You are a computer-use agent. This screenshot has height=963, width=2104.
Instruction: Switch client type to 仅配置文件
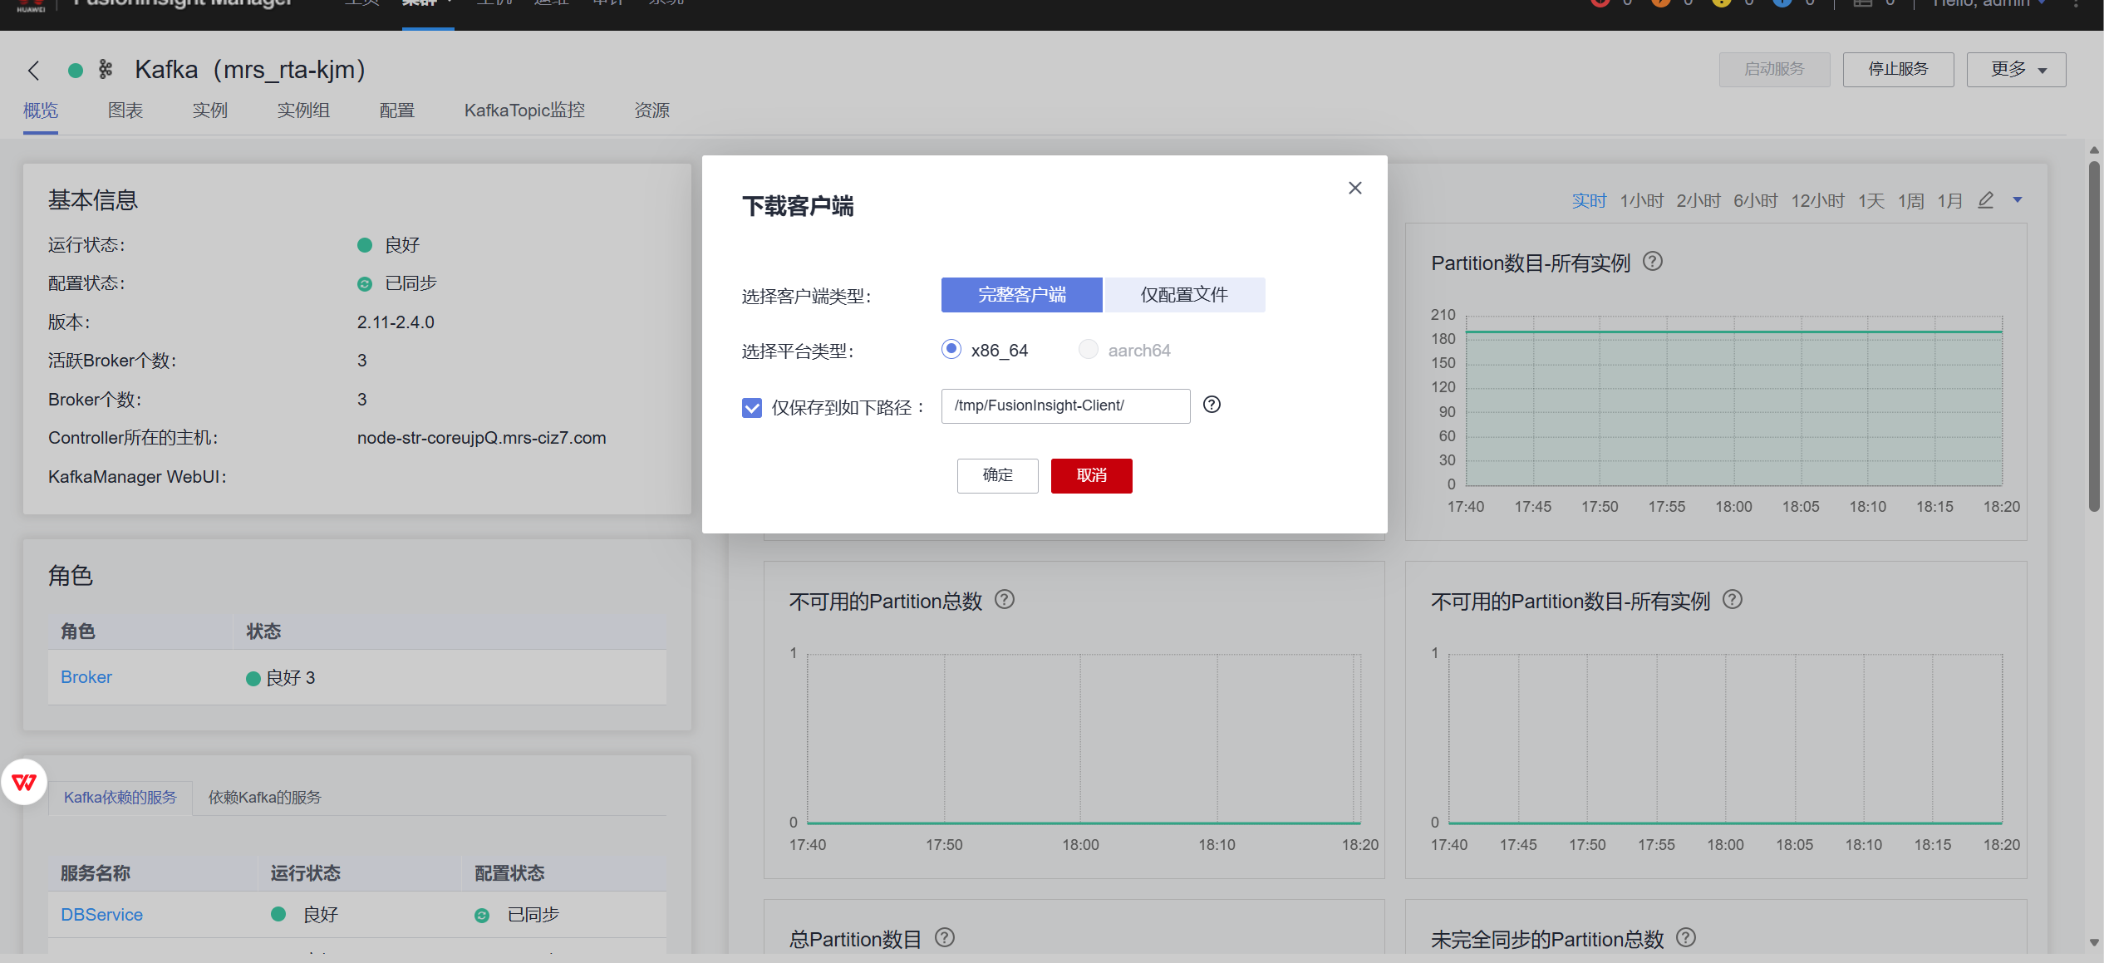(x=1184, y=294)
